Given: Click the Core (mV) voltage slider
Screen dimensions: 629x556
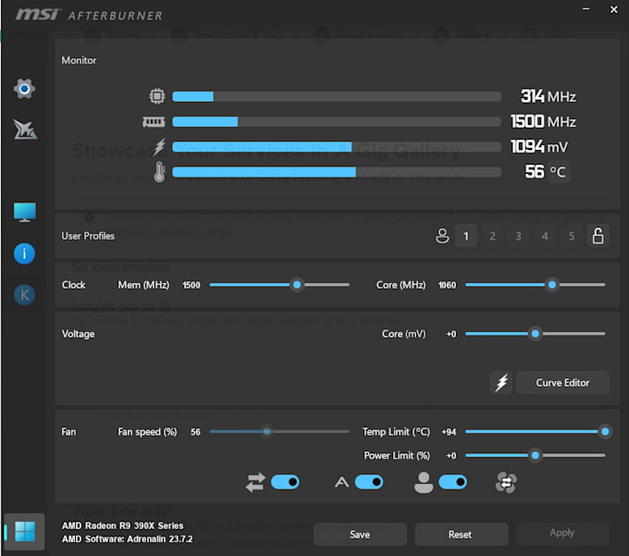Looking at the screenshot, I should (536, 334).
